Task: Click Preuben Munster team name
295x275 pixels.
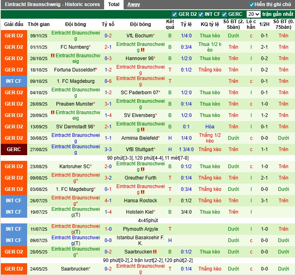Action: 75,104
